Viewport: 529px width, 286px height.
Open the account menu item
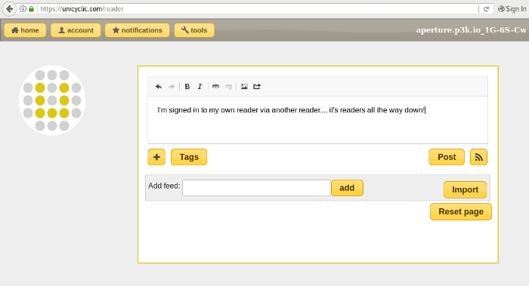pyautogui.click(x=76, y=30)
